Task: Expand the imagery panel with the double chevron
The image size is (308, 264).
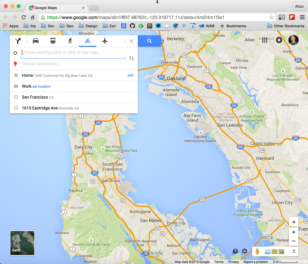Action: click(x=294, y=252)
